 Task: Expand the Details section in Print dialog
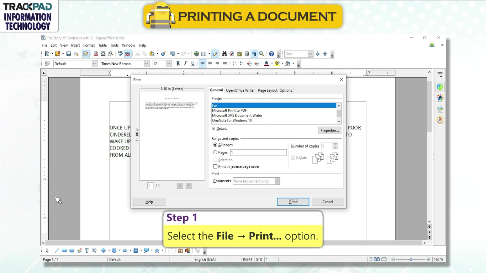click(x=213, y=129)
